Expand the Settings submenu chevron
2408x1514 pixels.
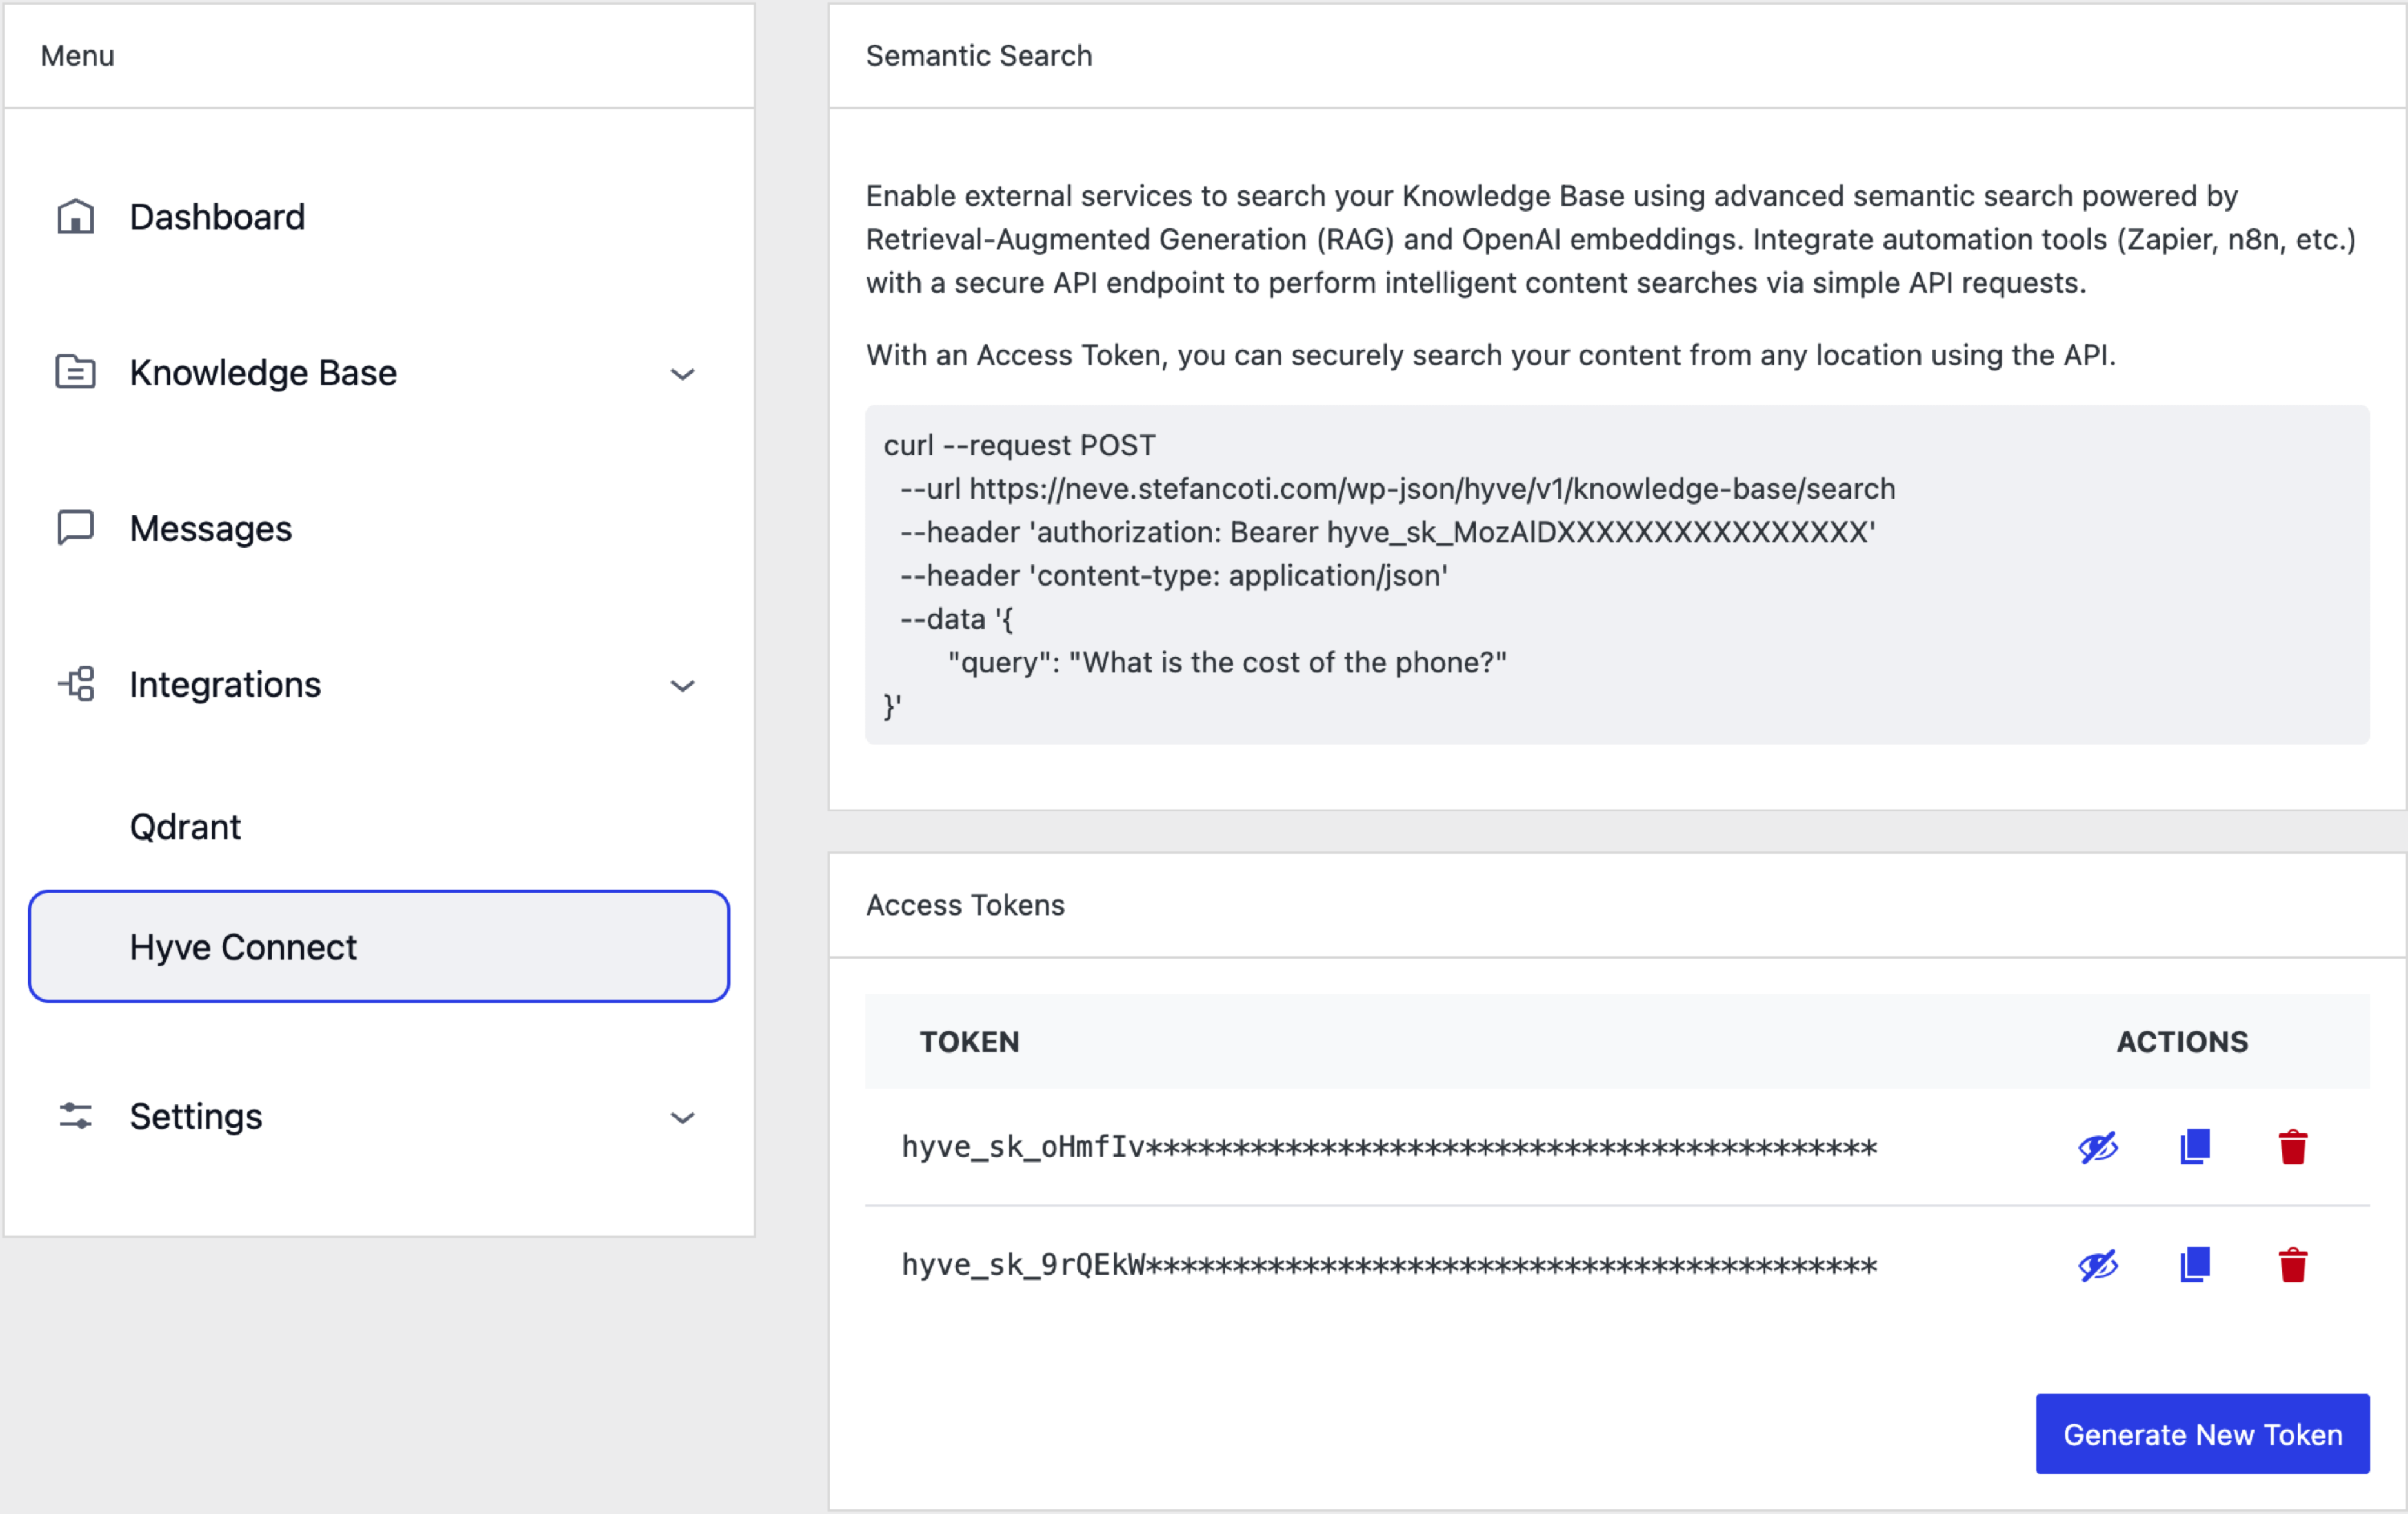click(682, 1118)
